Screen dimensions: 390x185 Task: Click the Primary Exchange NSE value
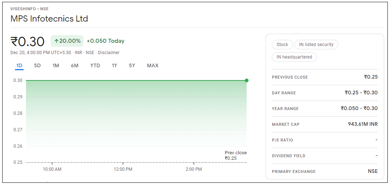pos(372,171)
